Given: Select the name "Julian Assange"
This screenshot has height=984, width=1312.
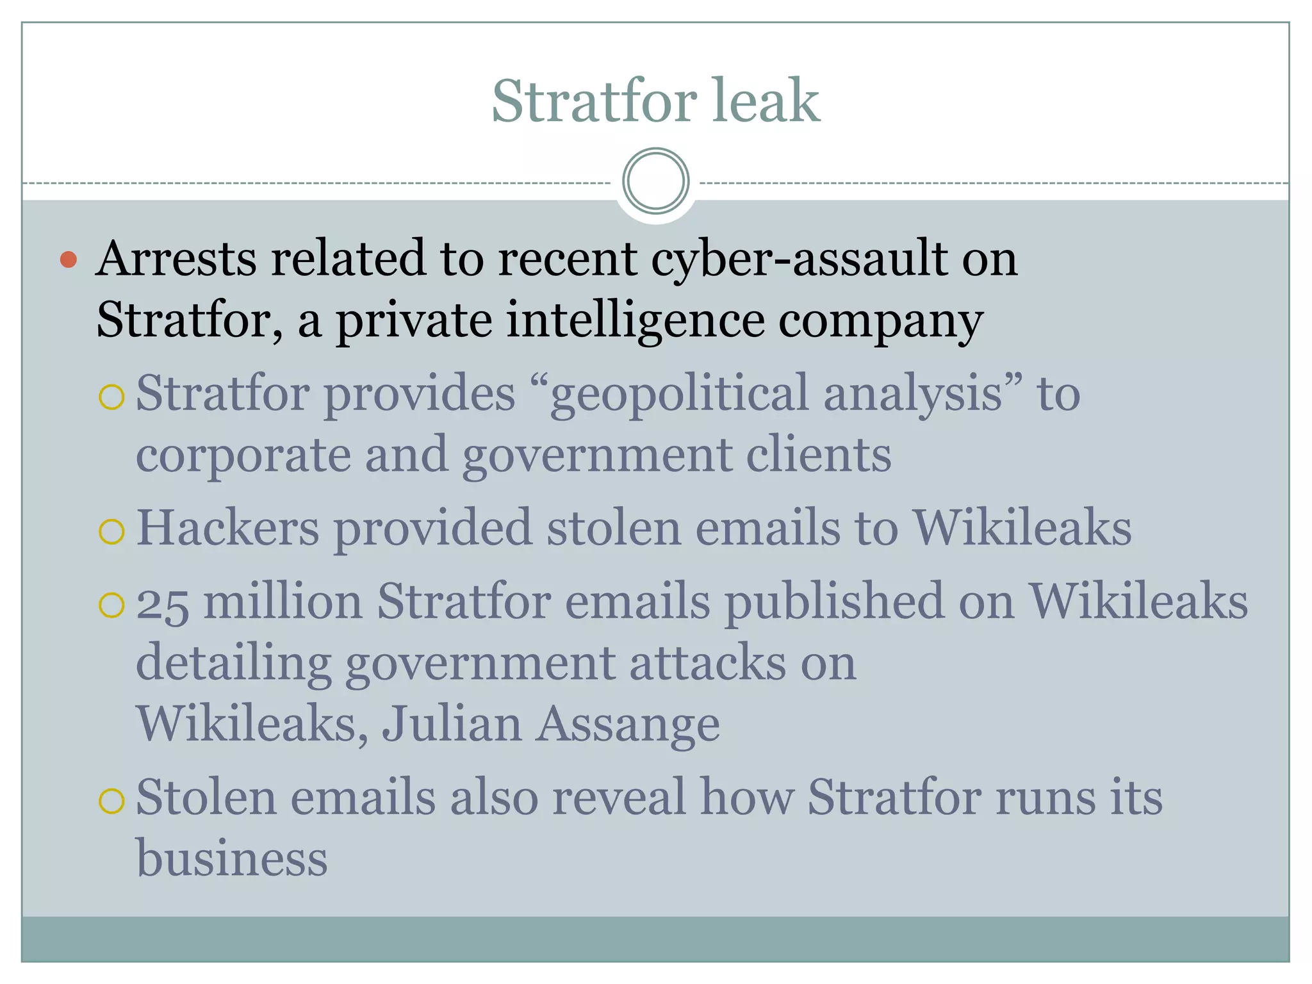Looking at the screenshot, I should point(551,724).
